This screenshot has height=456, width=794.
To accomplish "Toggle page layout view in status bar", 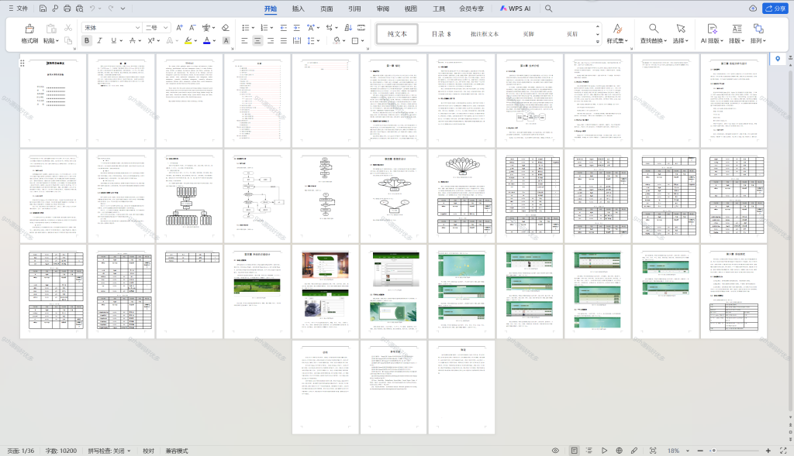I will pyautogui.click(x=574, y=451).
